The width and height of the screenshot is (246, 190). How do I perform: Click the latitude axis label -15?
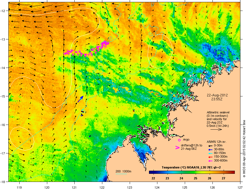pyautogui.click(x=3, y=96)
